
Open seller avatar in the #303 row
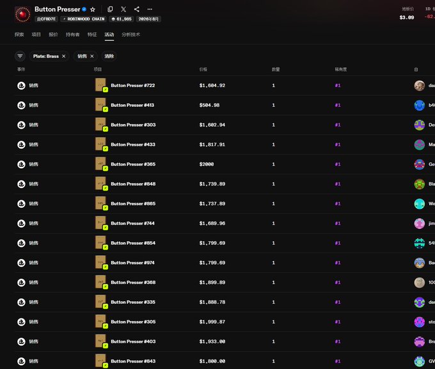[x=420, y=125]
